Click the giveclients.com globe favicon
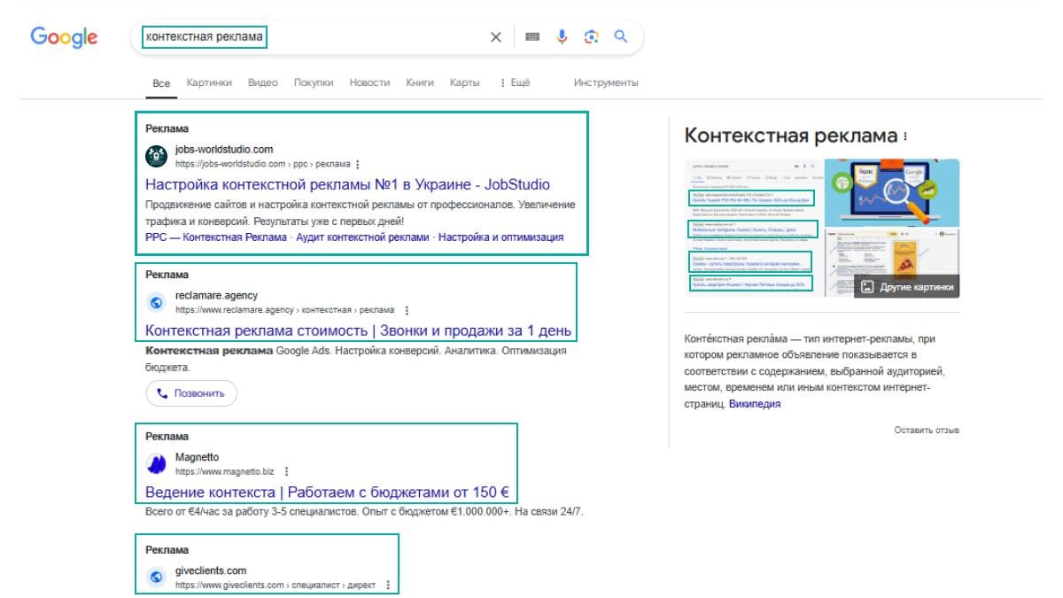The height and width of the screenshot is (598, 1063). click(156, 577)
